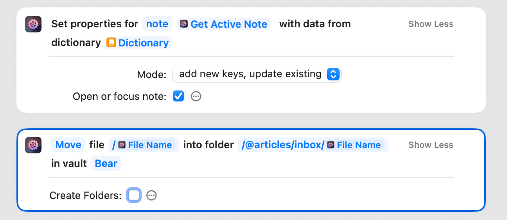The image size is (507, 220).
Task: Click the orange Dictionary variable icon
Action: coord(111,43)
